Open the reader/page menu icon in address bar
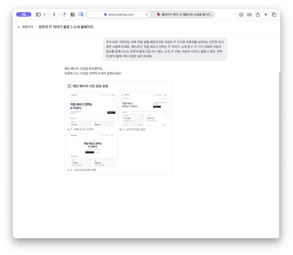This screenshot has height=255, width=293. (x=147, y=15)
